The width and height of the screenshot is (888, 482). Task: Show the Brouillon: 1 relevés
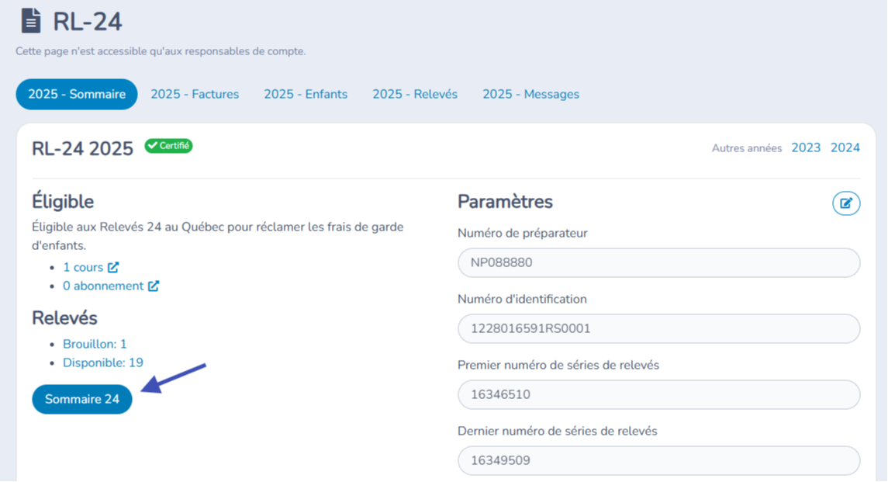click(x=95, y=344)
